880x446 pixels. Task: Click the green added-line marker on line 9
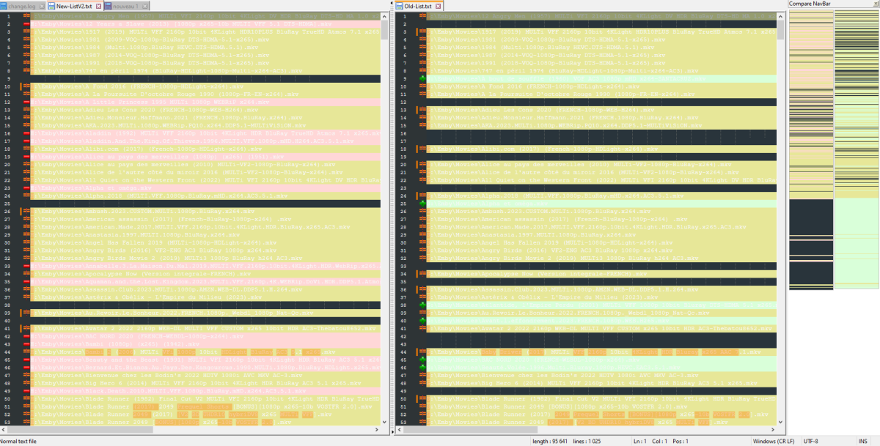pos(423,79)
